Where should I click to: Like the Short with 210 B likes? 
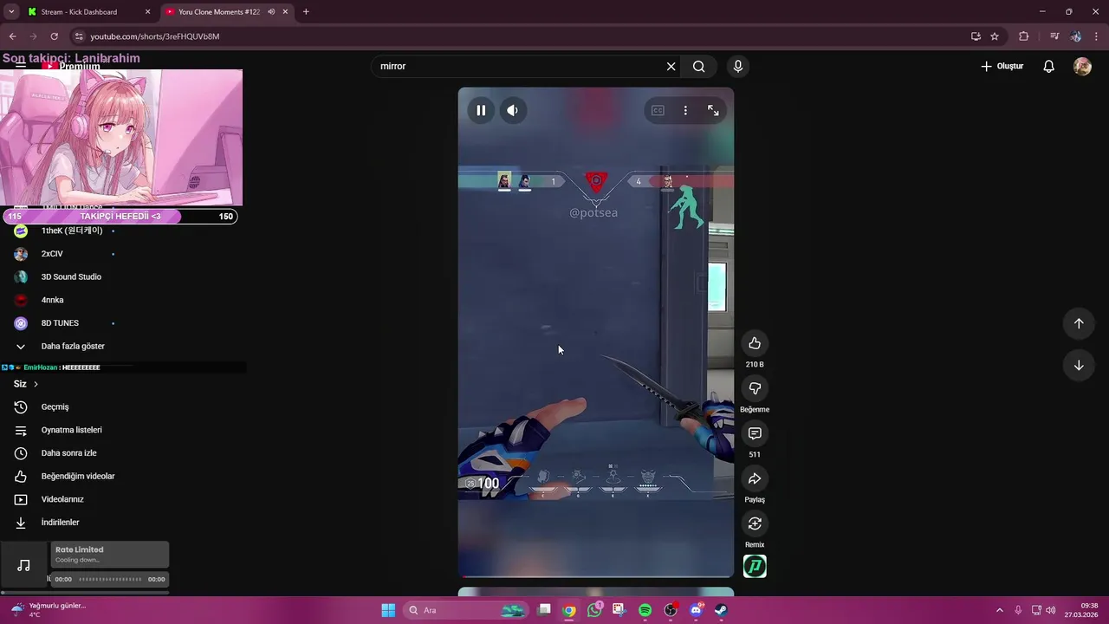(755, 343)
